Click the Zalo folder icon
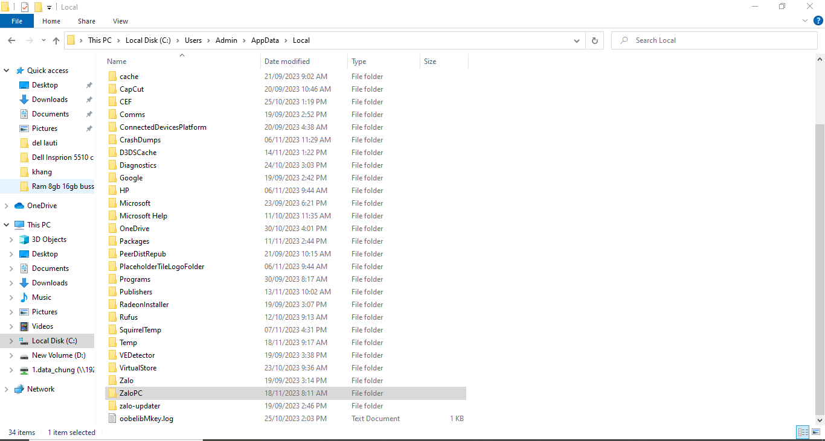 pos(112,381)
